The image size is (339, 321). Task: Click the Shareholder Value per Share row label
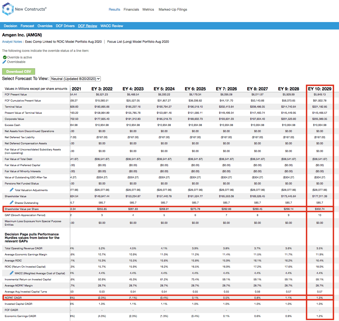pos(22,209)
